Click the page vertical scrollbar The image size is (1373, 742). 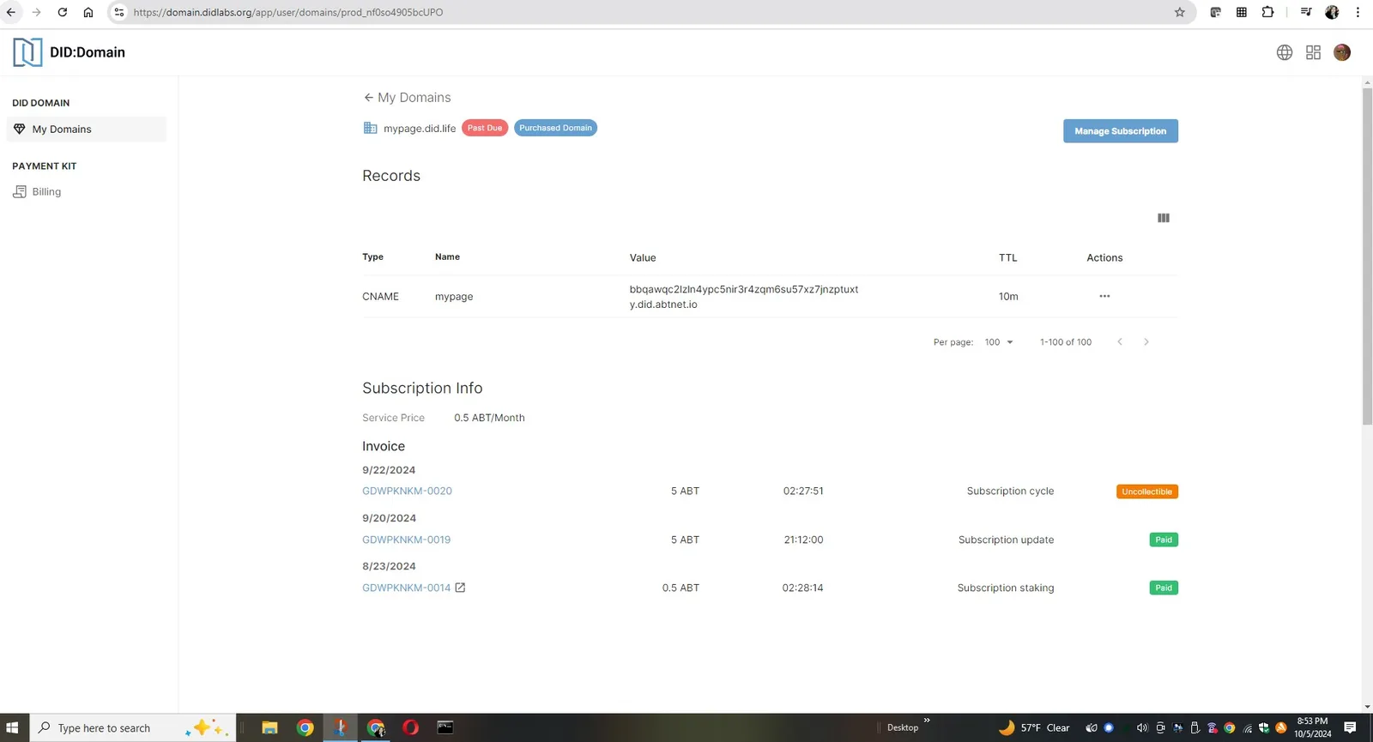1367,257
